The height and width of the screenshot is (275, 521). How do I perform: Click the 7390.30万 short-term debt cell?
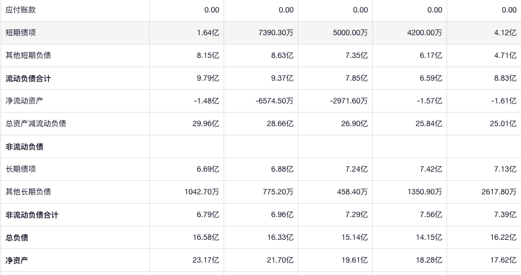tap(276, 32)
